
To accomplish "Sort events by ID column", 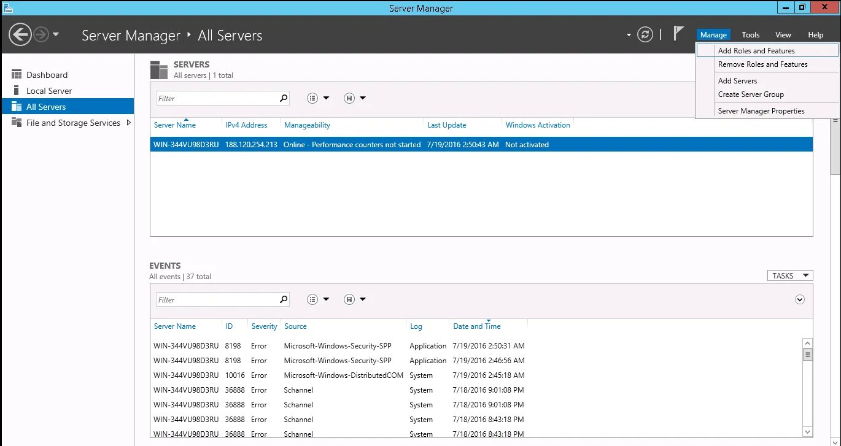I will 229,326.
